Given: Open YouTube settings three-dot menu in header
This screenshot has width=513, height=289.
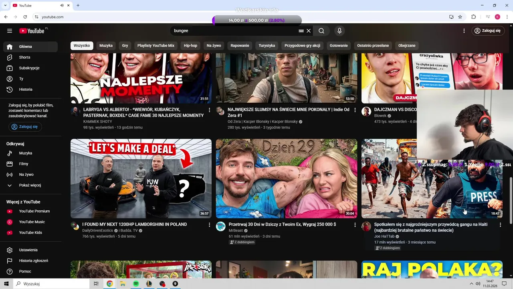Looking at the screenshot, I should tap(464, 31).
